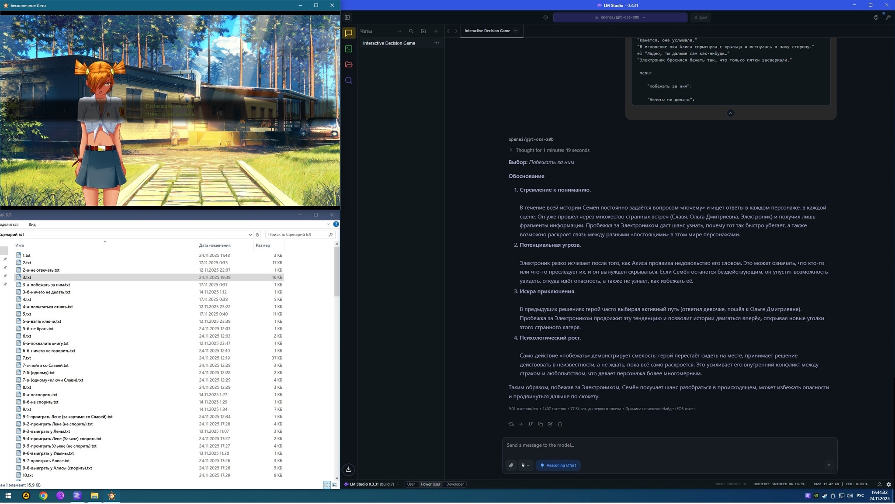
Task: Collapse the user message with chevron up
Action: coord(730,113)
